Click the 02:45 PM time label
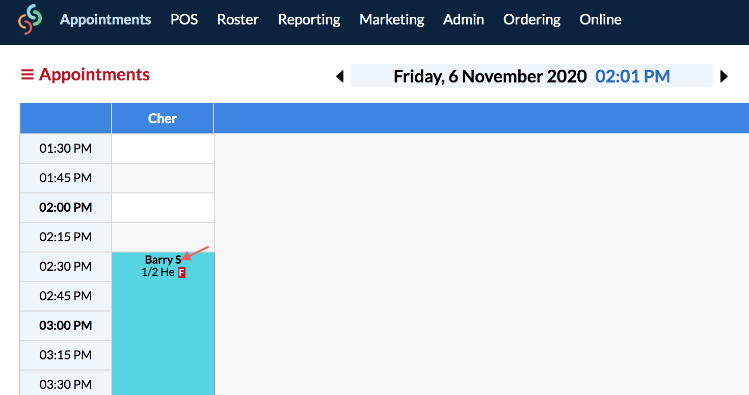This screenshot has width=749, height=395. pos(66,296)
